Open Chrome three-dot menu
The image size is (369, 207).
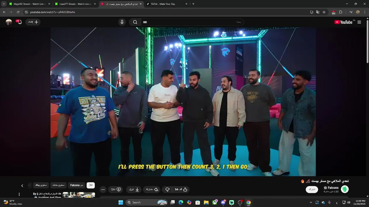[x=365, y=12]
